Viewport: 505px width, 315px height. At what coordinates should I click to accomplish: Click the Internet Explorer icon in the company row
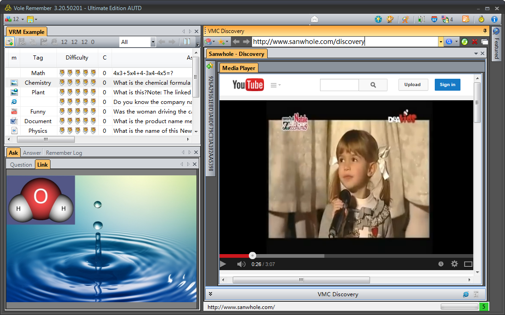[14, 102]
